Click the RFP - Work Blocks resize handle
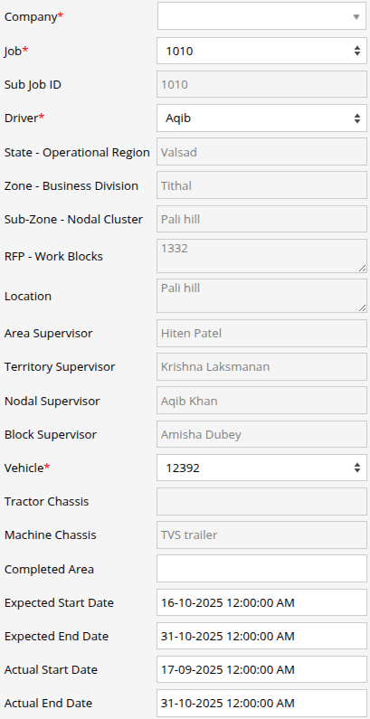Viewport: 370px width, 719px height. 363,269
